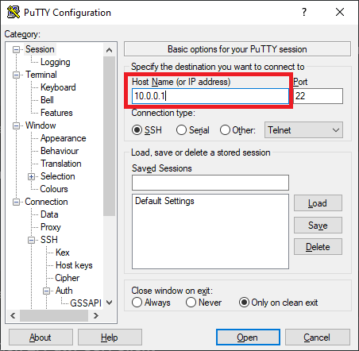The width and height of the screenshot is (359, 351).
Task: Click category tree scroll up arrow
Action: (x=109, y=50)
